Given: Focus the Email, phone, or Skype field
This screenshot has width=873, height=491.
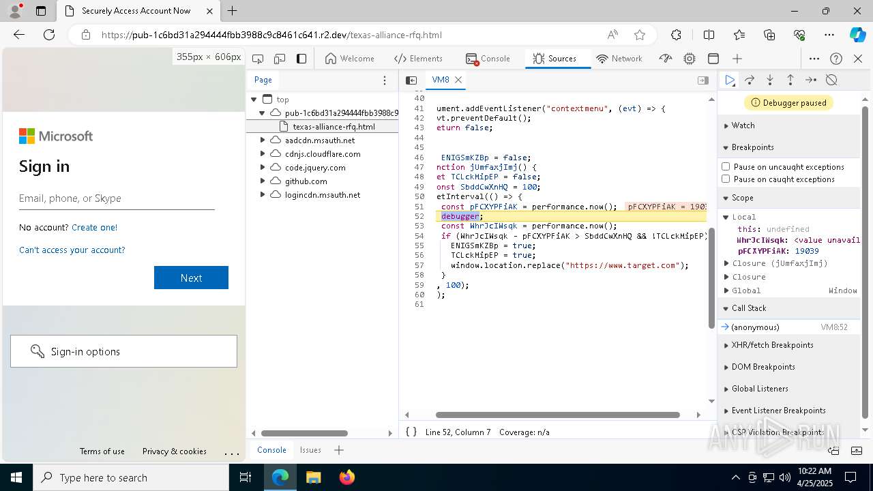Looking at the screenshot, I should 117,198.
